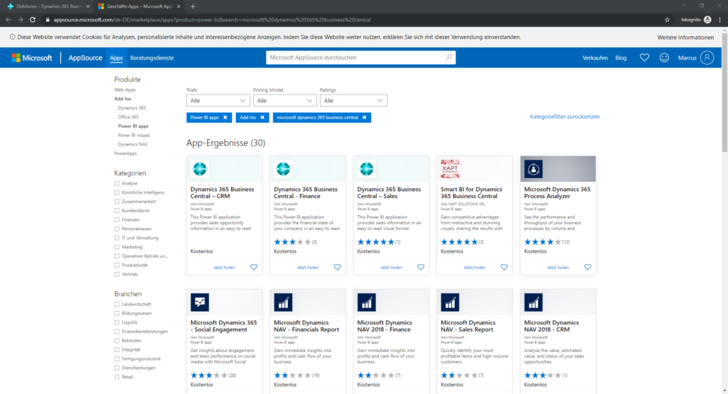Viewport: 728px width, 394px height.
Task: Expand the Pricing Model dropdown
Action: [284, 101]
